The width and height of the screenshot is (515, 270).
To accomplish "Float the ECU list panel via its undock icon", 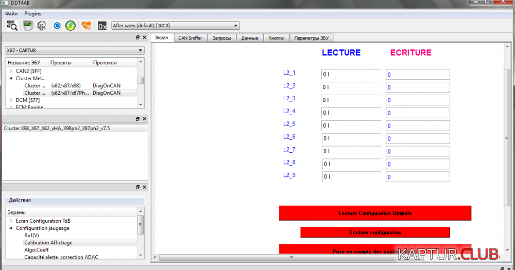I will coord(138,38).
